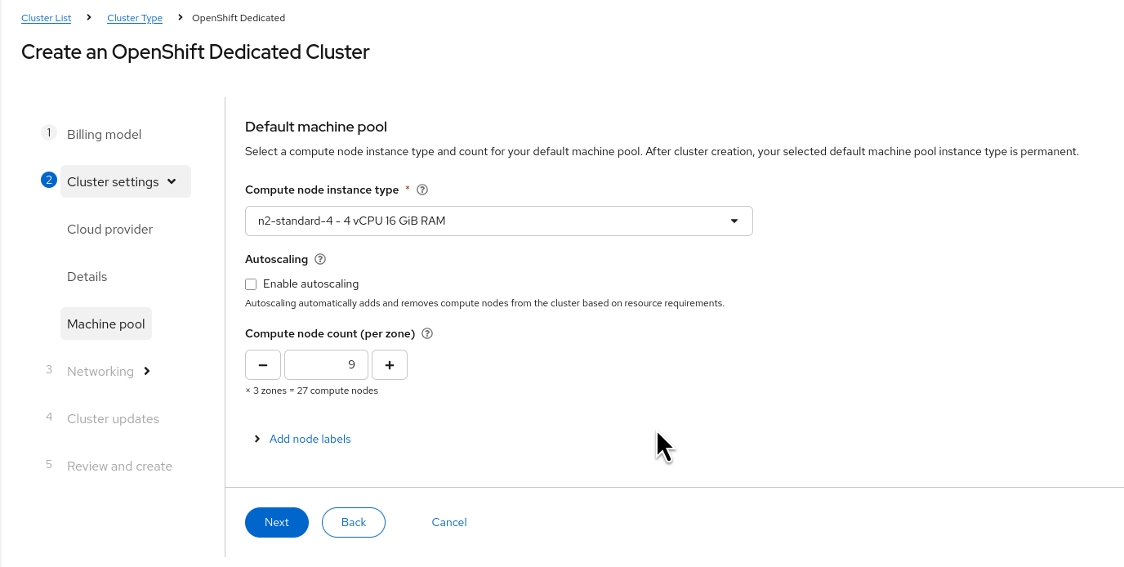1124x567 pixels.
Task: Click help icon beside Compute node instance type
Action: click(x=422, y=190)
